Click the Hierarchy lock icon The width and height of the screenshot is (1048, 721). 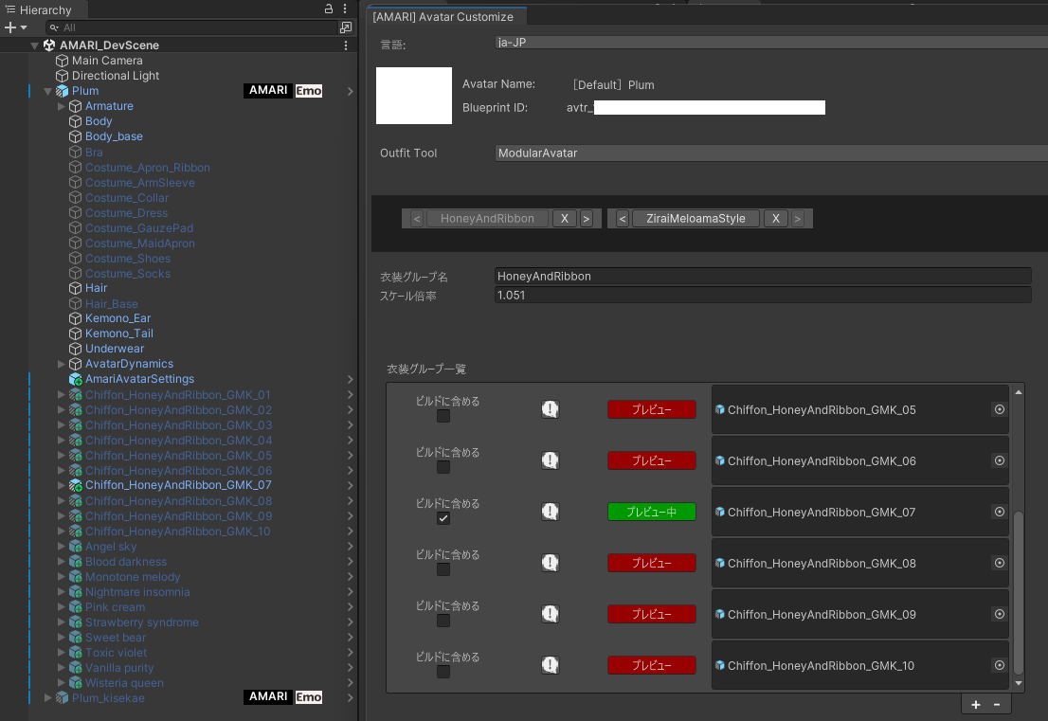(328, 9)
